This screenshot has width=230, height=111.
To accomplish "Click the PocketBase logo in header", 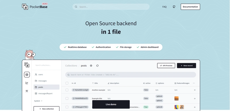I will tap(34, 7).
